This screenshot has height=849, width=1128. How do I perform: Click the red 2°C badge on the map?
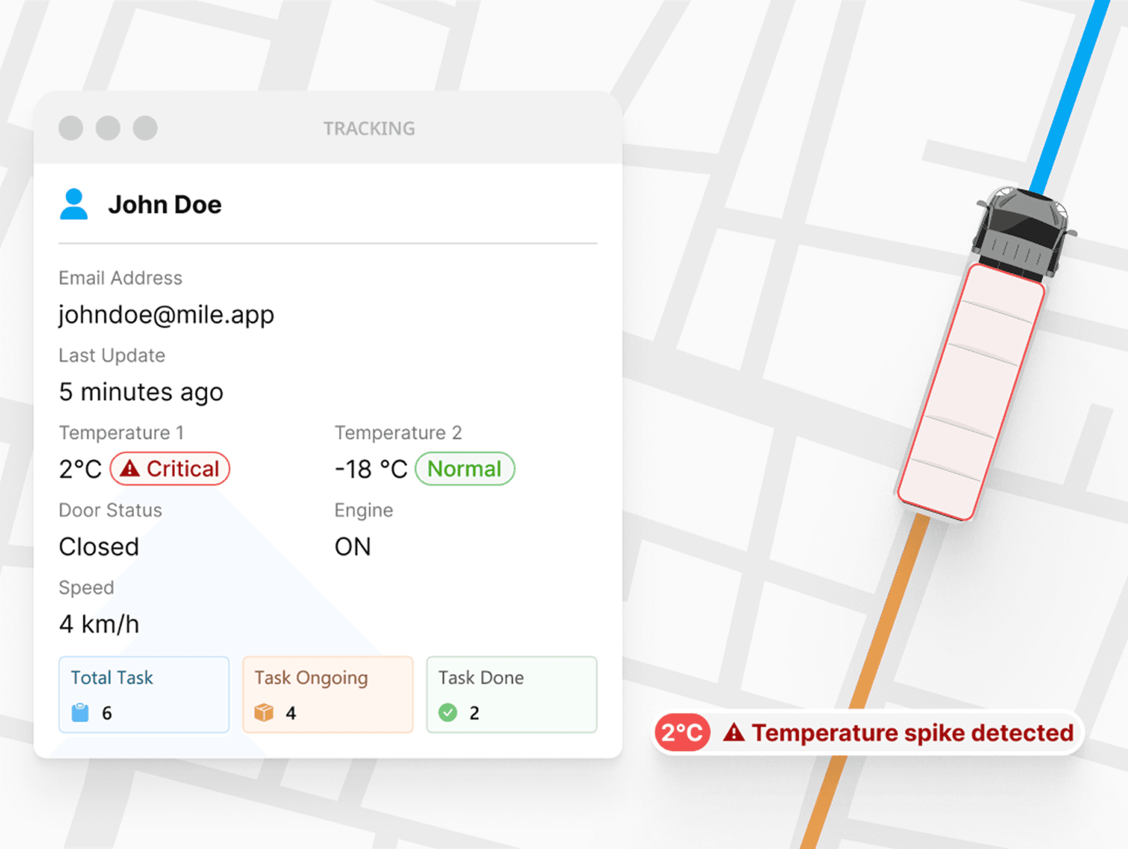(x=682, y=733)
